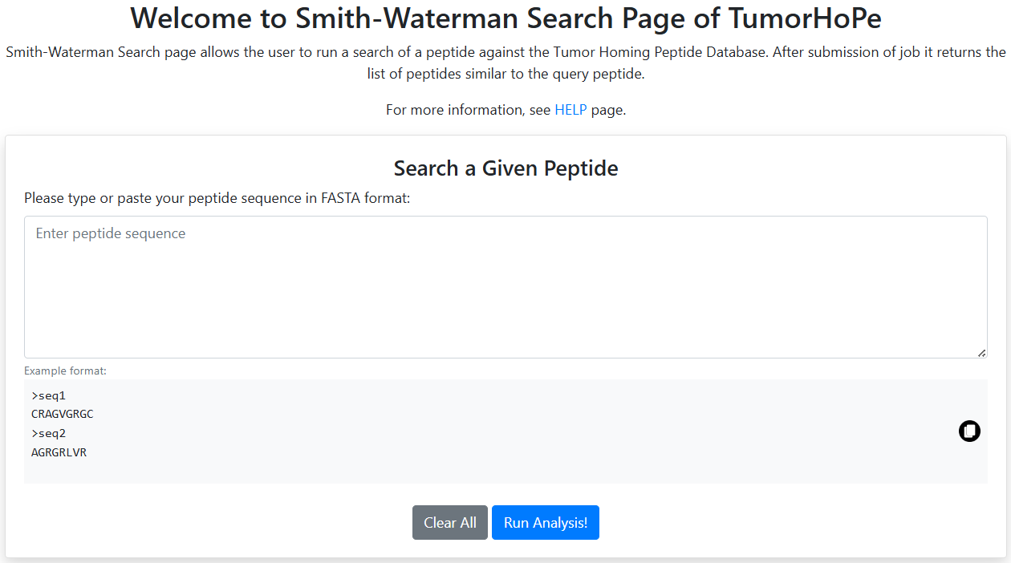Click the TumorHoPe welcome title
The width and height of the screenshot is (1011, 563).
505,18
